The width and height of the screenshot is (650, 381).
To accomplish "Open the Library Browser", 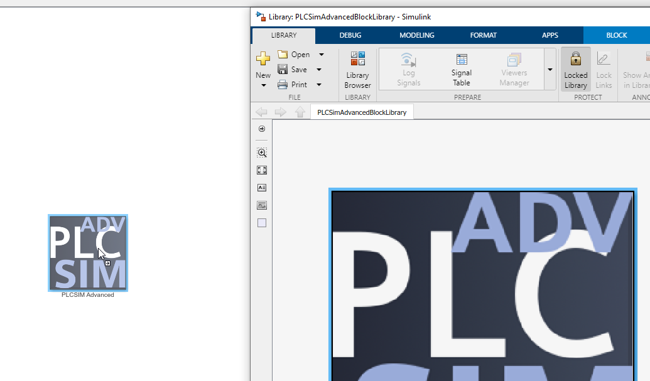I will pos(357,70).
